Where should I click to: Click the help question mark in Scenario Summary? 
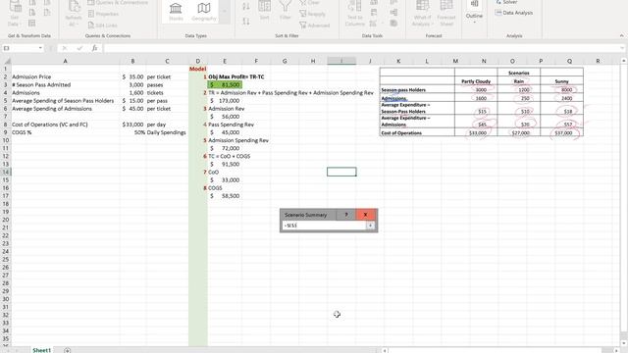pyautogui.click(x=346, y=215)
